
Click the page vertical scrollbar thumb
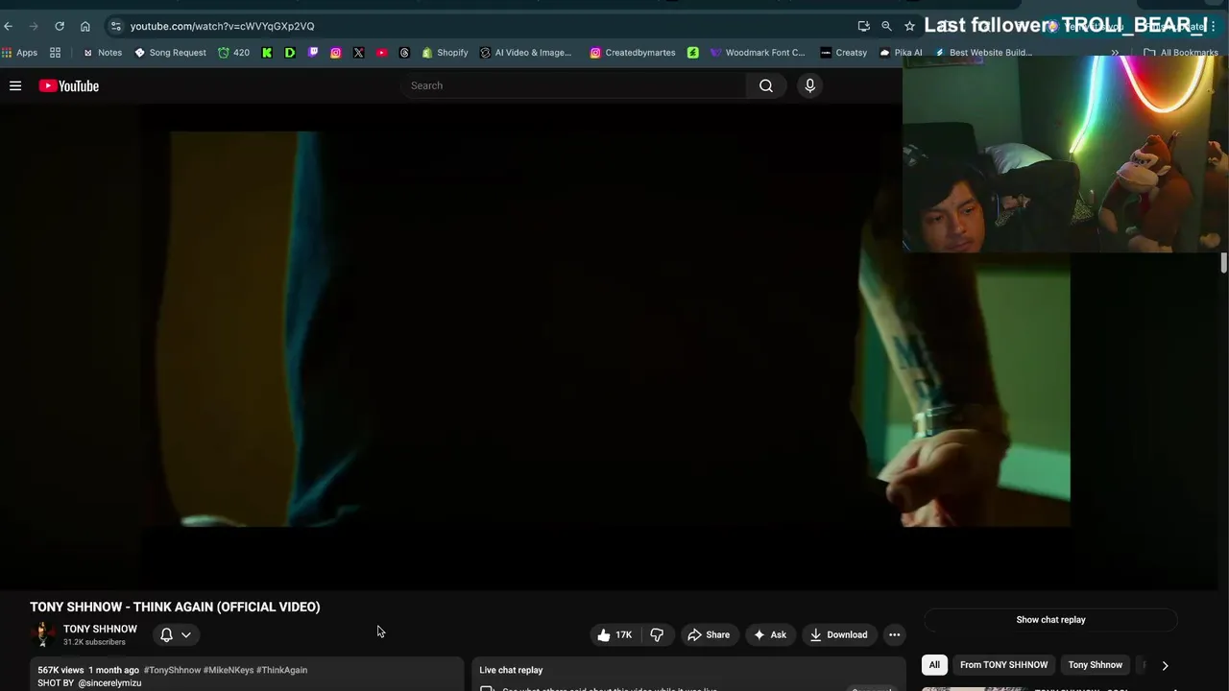pos(1223,262)
